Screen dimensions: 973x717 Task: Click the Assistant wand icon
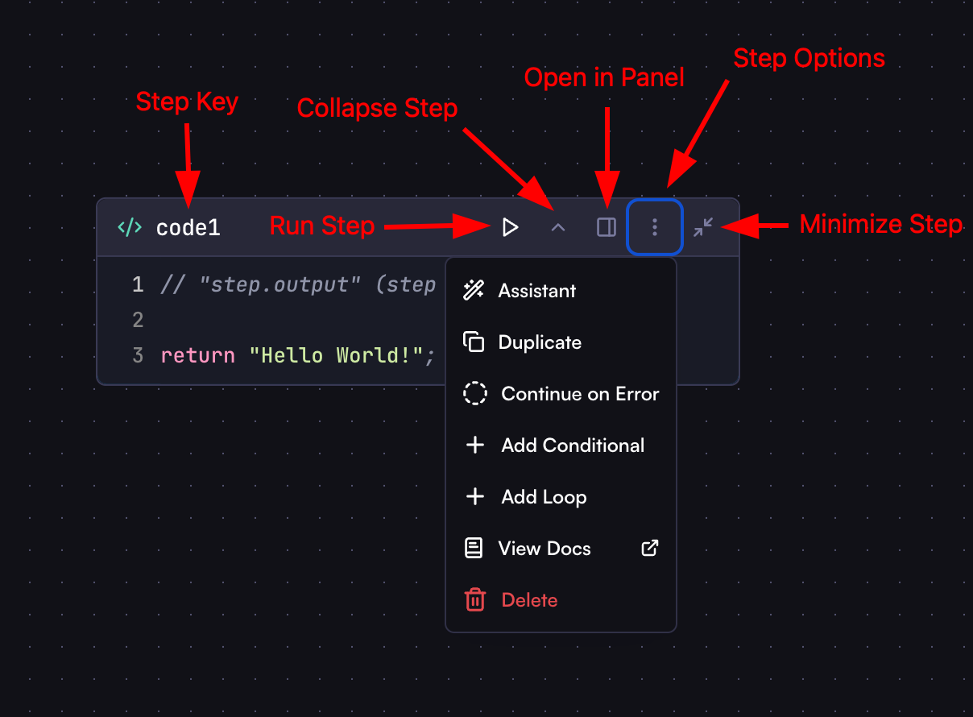click(474, 290)
